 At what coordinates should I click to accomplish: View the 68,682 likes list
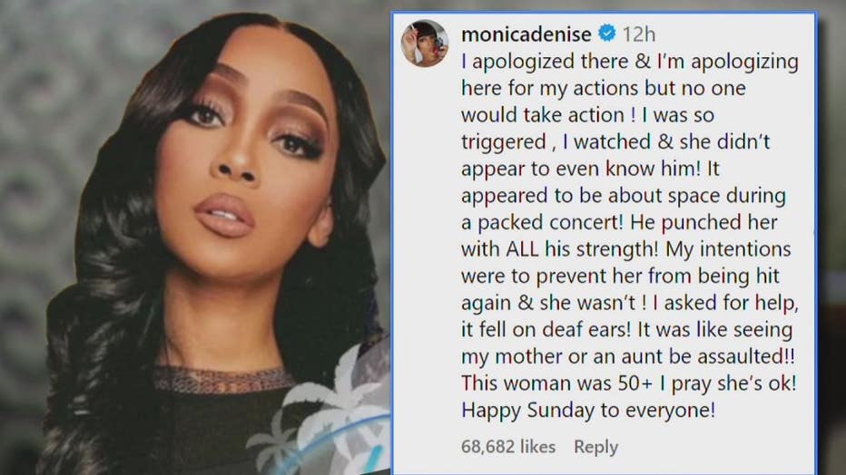tap(508, 447)
